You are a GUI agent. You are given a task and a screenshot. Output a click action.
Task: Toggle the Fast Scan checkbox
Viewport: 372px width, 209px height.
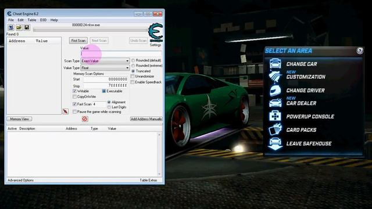click(x=74, y=104)
